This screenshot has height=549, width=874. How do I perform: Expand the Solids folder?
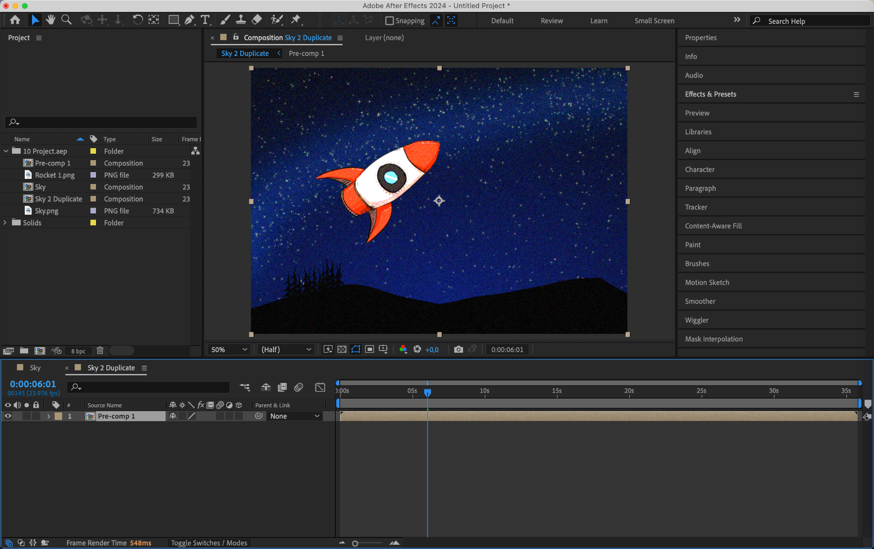coord(5,223)
